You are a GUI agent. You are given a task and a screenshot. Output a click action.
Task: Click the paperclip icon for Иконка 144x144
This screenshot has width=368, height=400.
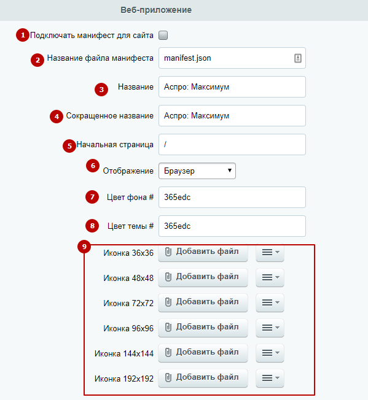pos(168,352)
